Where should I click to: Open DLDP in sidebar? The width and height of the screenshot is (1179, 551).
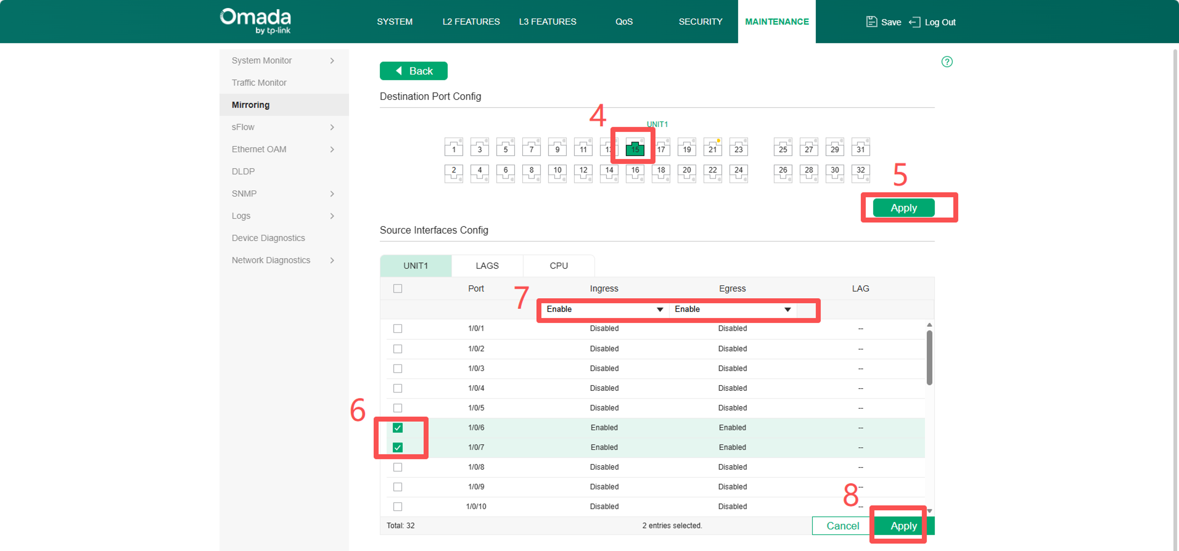point(284,172)
